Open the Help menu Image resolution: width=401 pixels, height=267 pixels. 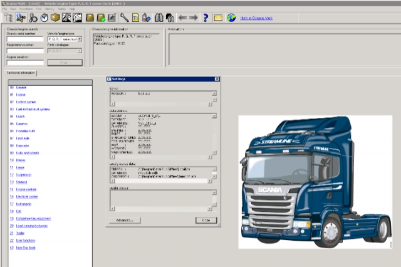72,9
